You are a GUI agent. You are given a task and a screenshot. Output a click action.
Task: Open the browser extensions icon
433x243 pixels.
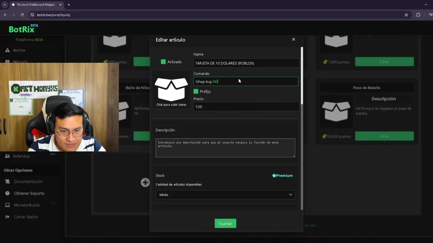pyautogui.click(x=418, y=15)
